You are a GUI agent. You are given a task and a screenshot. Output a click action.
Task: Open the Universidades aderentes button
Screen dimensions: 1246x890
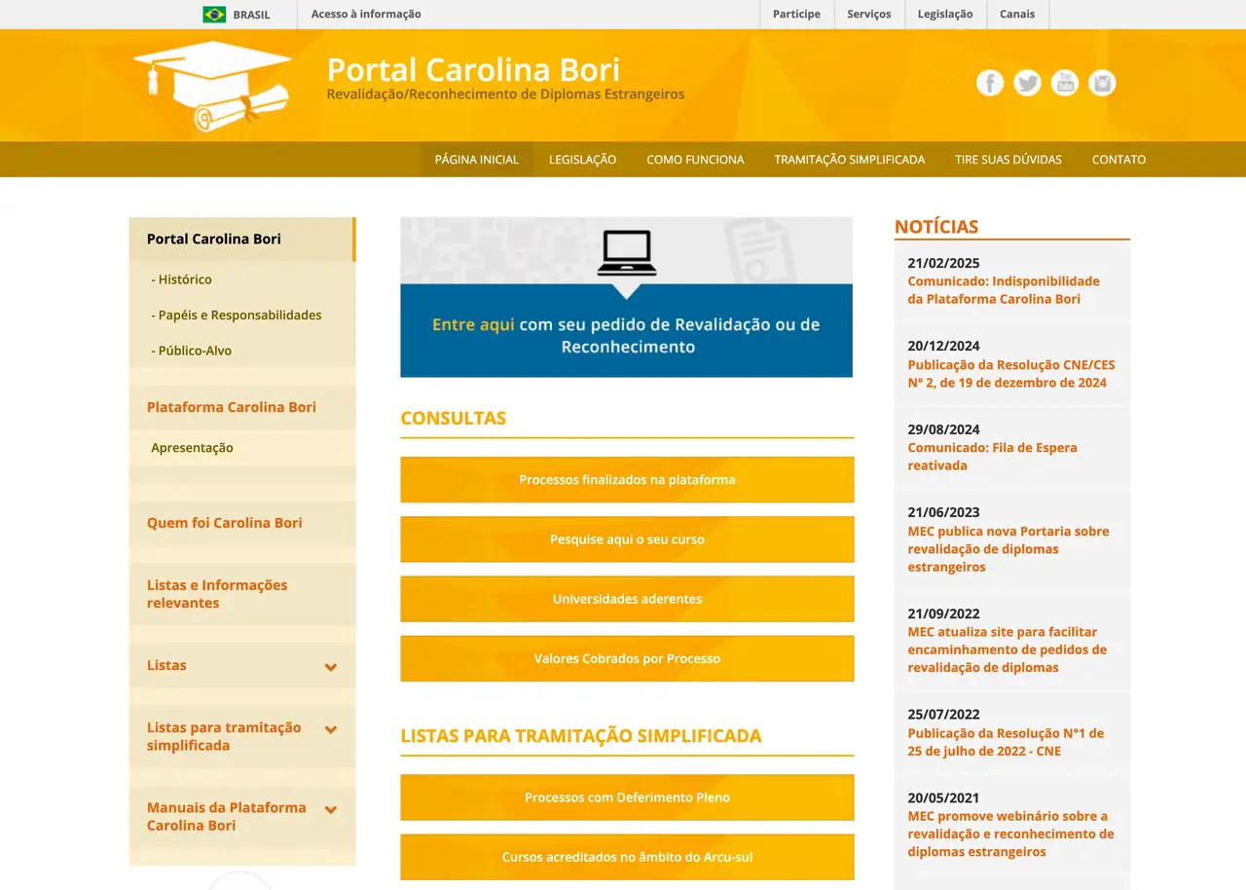coord(627,599)
